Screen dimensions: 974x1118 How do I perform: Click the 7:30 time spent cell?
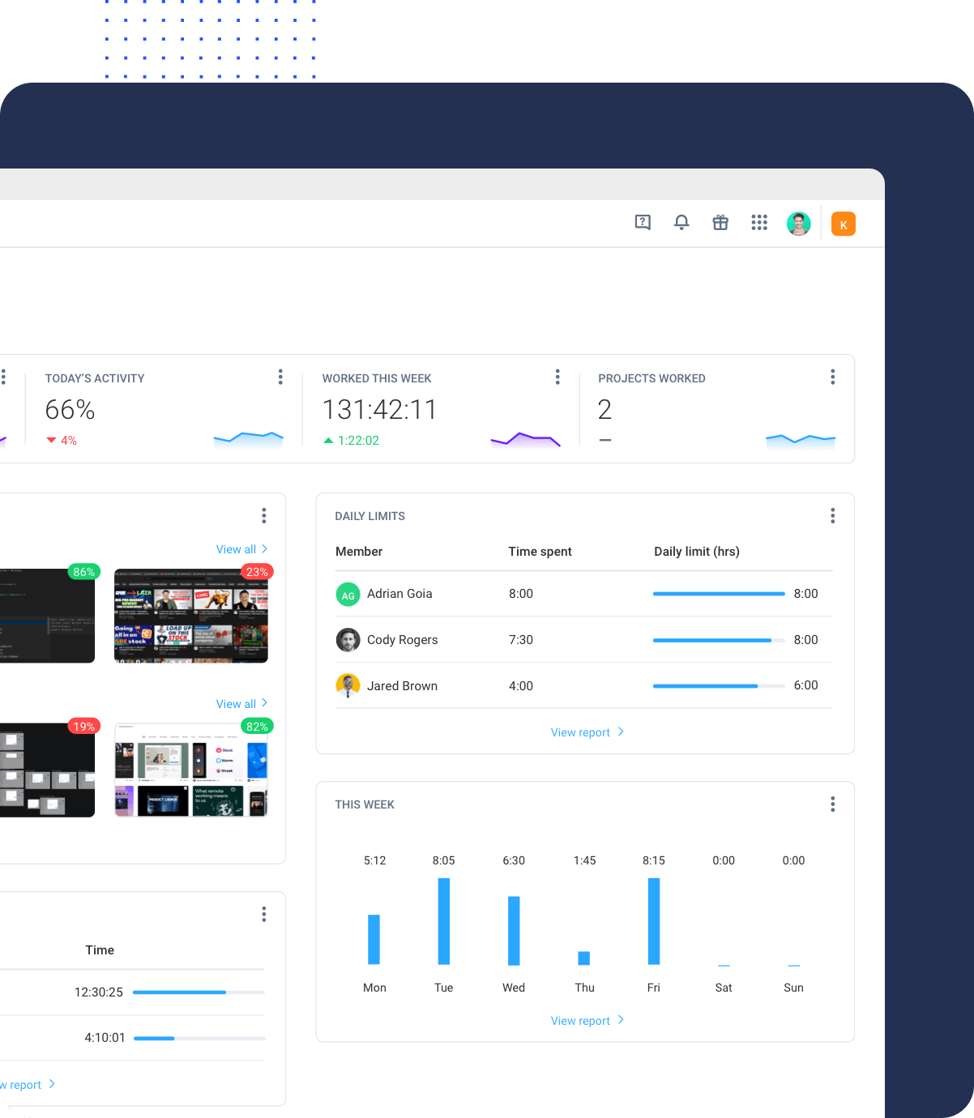pyautogui.click(x=521, y=640)
